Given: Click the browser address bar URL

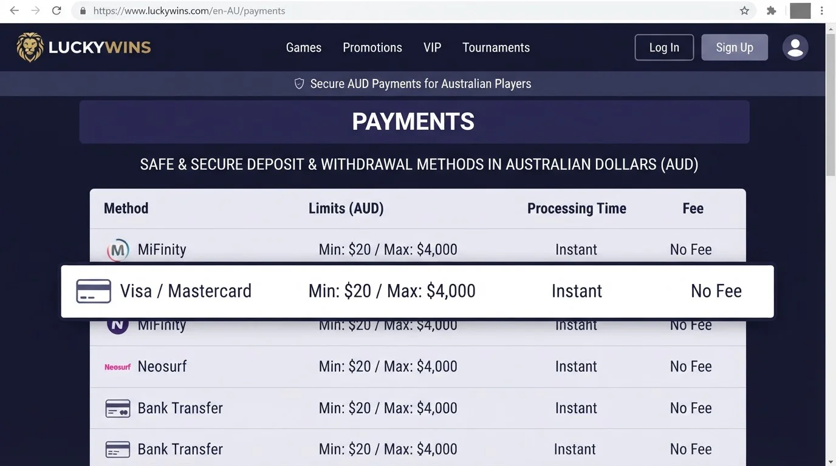Looking at the screenshot, I should [x=189, y=11].
